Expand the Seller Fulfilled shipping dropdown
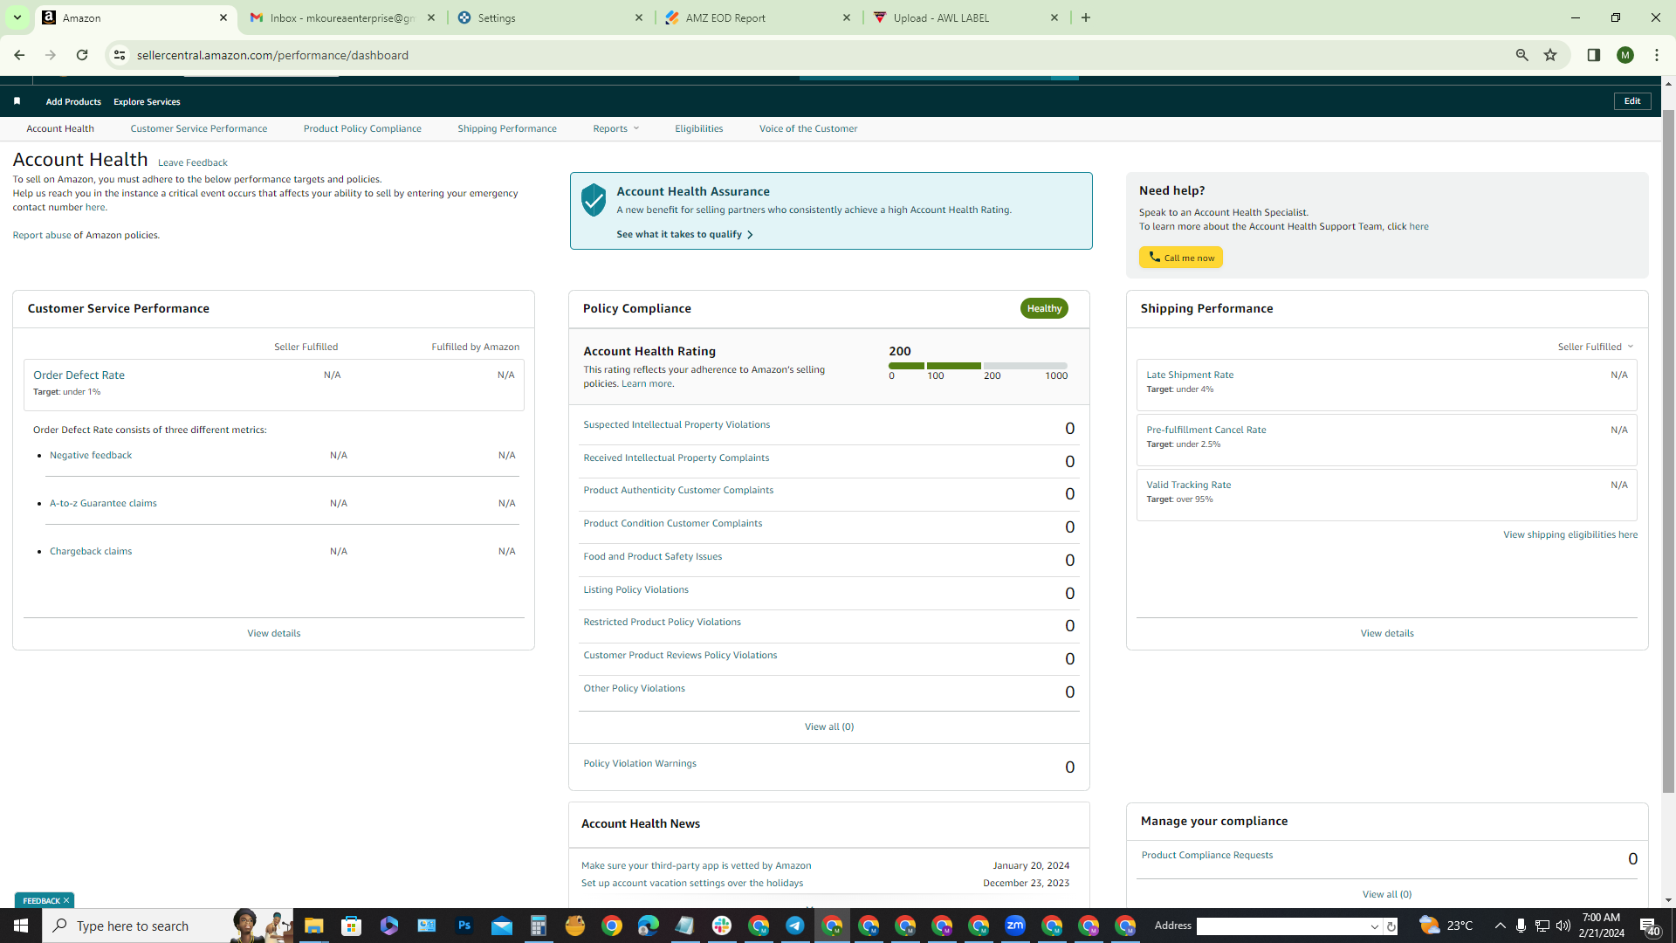 pos(1595,347)
